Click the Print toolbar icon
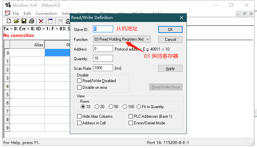The width and height of the screenshot is (257, 148). 32,21
